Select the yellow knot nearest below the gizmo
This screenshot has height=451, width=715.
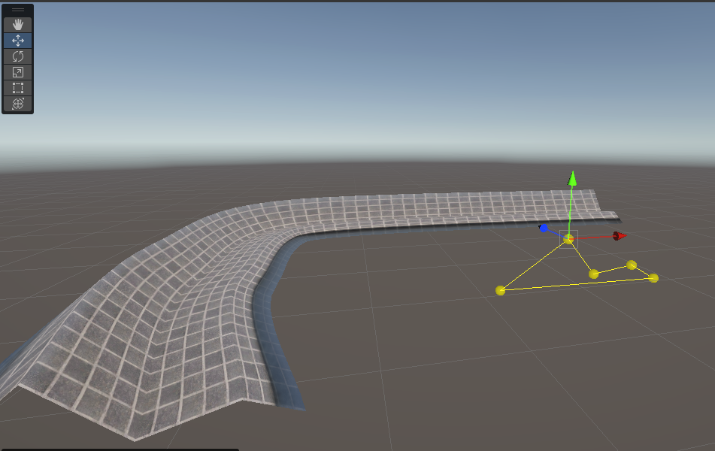click(x=594, y=274)
